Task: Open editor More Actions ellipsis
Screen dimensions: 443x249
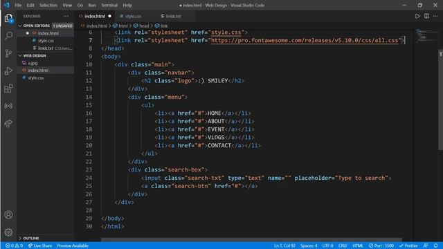Action: (x=435, y=16)
